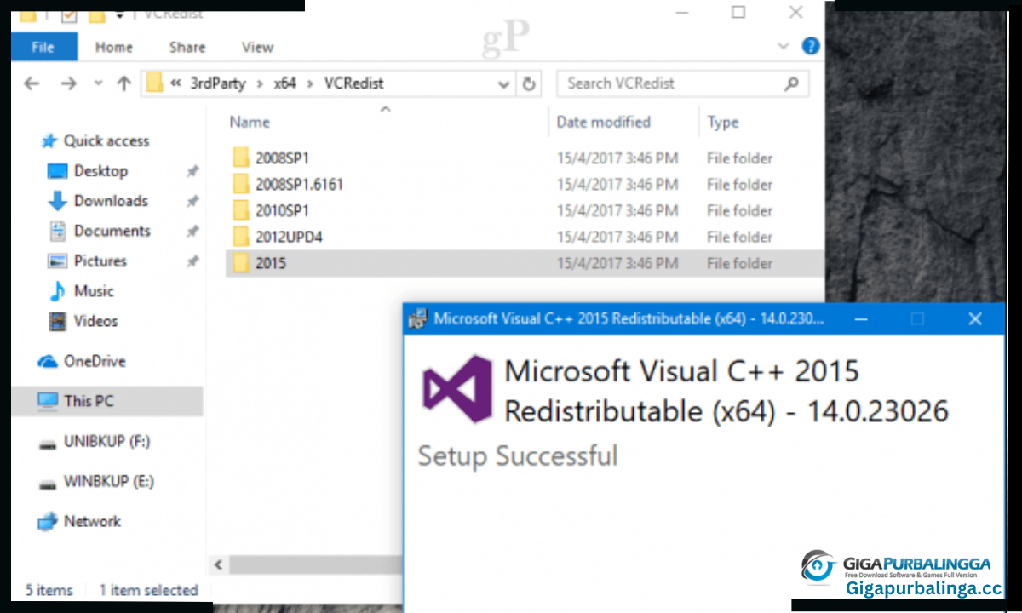Click the 2008SP1 File folder type cell
Image resolution: width=1022 pixels, height=613 pixels.
coord(739,158)
